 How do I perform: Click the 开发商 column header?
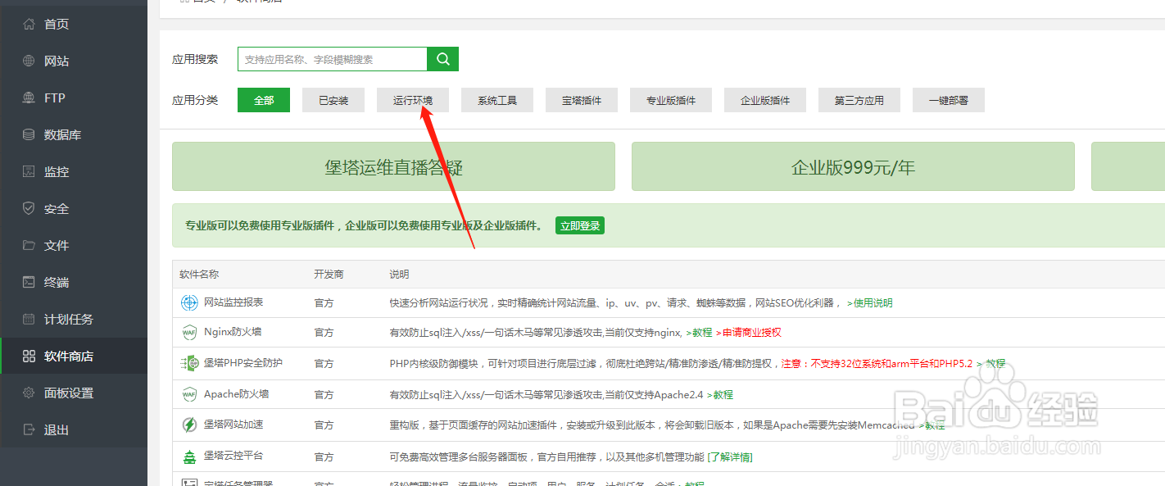pos(329,274)
